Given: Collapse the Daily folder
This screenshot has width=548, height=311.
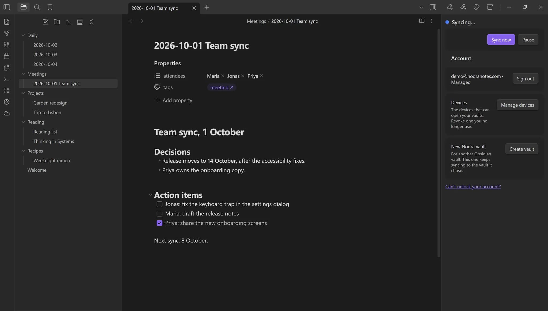Looking at the screenshot, I should pyautogui.click(x=23, y=35).
